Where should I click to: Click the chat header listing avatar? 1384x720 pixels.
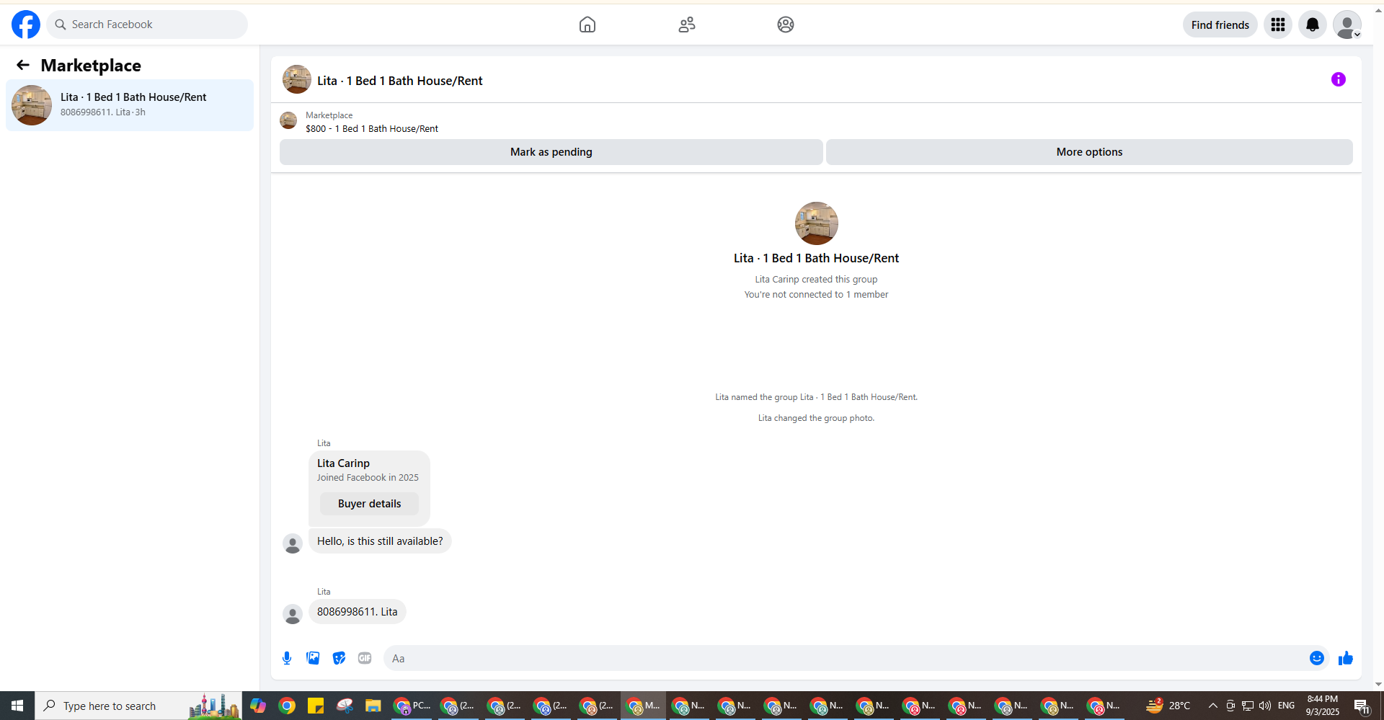coord(297,79)
